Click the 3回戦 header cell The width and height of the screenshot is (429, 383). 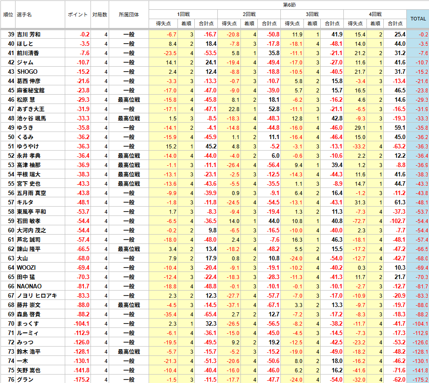point(312,14)
